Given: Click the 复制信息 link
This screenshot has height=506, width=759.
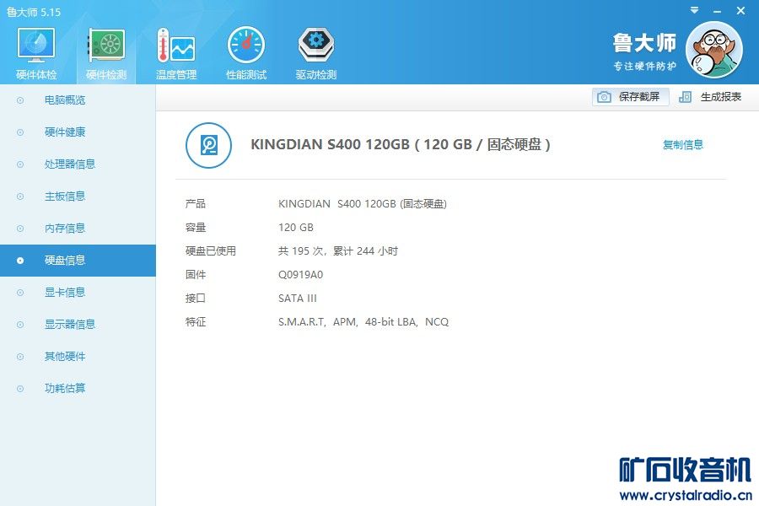Looking at the screenshot, I should coord(682,145).
